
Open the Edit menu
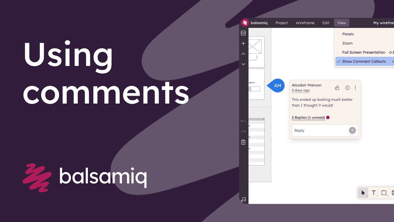click(x=326, y=23)
